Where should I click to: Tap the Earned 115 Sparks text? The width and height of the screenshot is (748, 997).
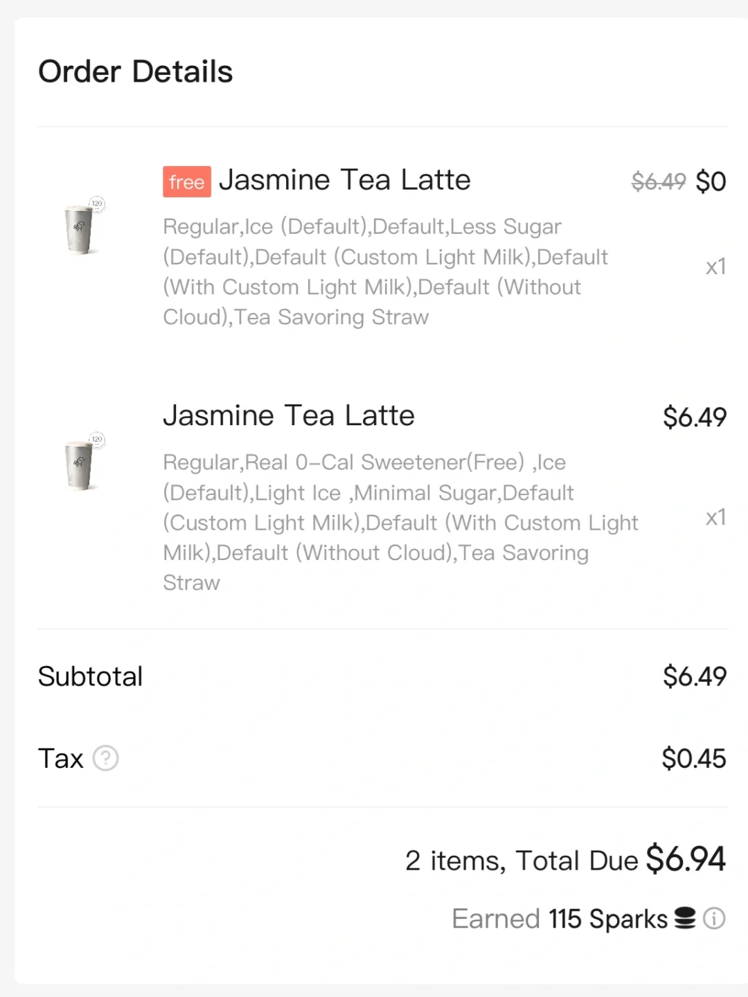click(x=560, y=919)
